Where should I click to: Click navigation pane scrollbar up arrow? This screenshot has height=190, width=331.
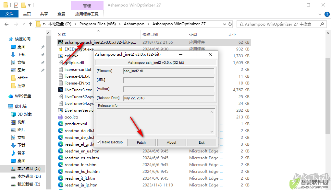pyautogui.click(x=48, y=33)
